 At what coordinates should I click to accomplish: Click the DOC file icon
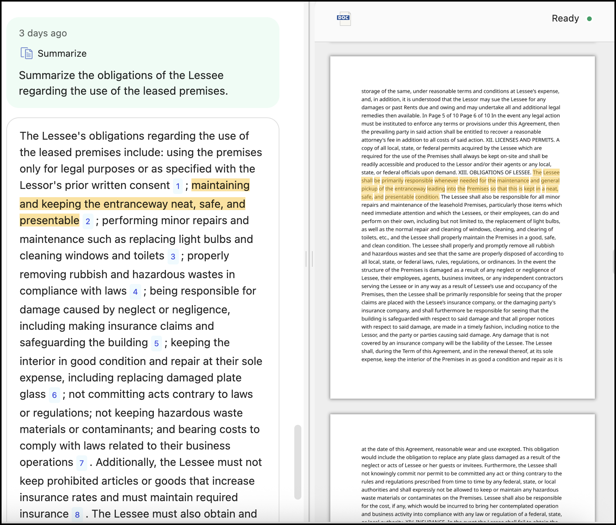click(x=344, y=19)
